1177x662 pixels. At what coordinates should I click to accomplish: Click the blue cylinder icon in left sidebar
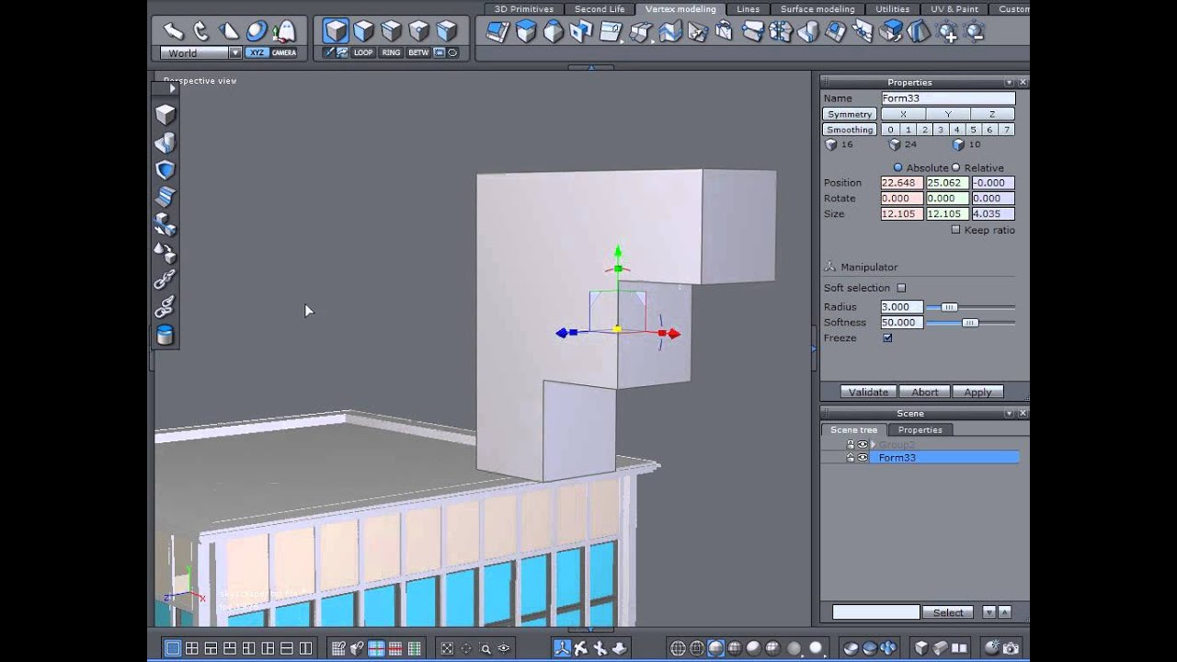coord(166,335)
